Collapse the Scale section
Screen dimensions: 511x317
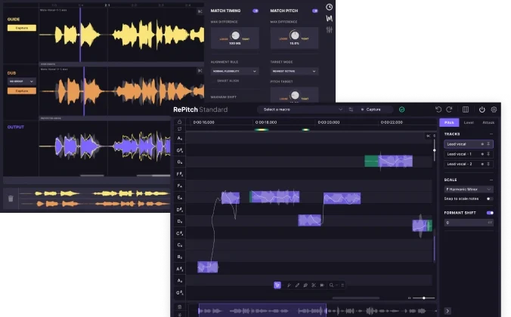point(491,180)
